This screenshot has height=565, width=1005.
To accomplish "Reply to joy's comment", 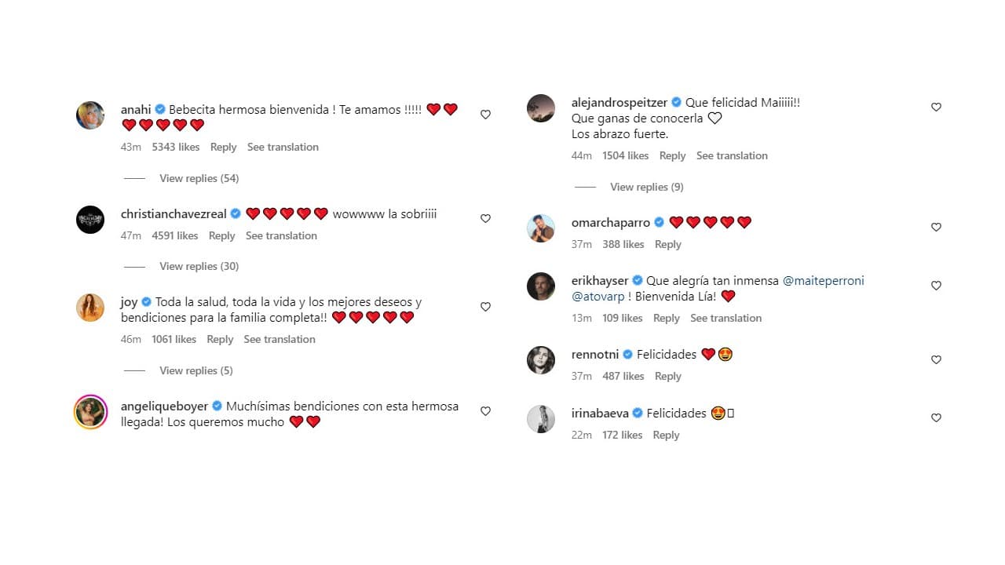I will (x=220, y=339).
